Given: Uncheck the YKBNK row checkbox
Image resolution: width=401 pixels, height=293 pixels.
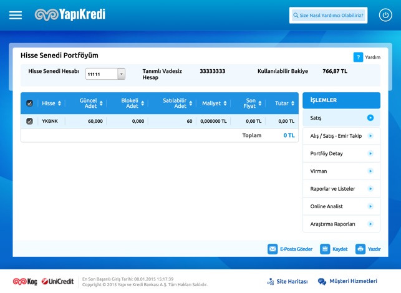Looking at the screenshot, I should pos(29,121).
